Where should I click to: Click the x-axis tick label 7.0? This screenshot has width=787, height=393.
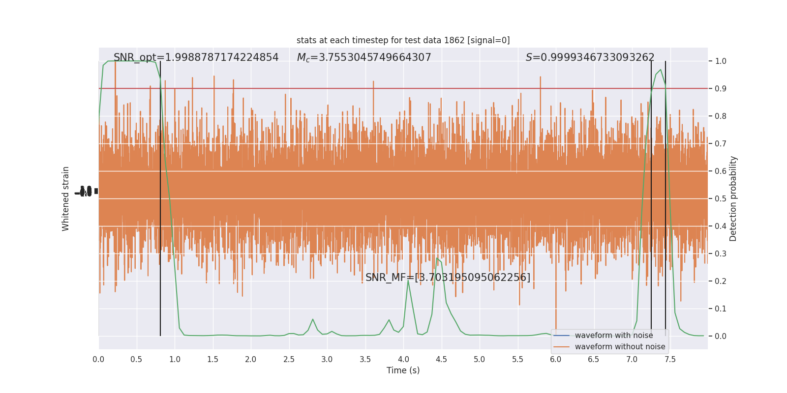click(x=632, y=359)
